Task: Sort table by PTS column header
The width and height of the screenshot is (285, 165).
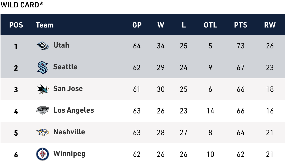Action: pyautogui.click(x=241, y=25)
